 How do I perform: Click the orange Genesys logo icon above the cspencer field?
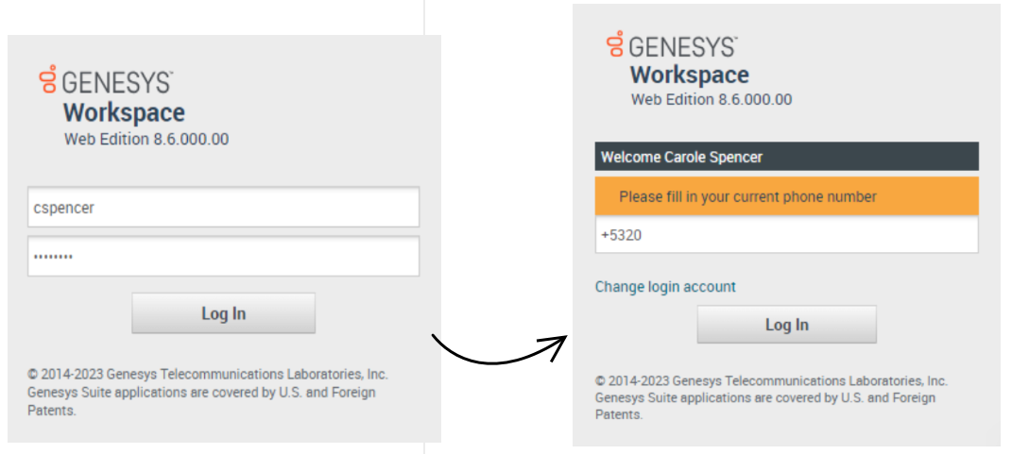point(48,79)
